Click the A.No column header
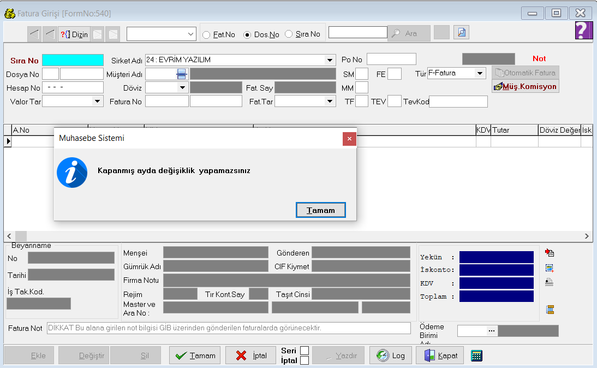The width and height of the screenshot is (597, 368). click(x=50, y=130)
